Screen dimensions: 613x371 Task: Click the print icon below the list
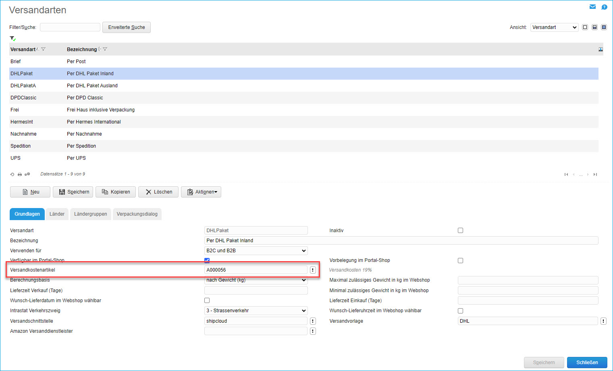click(x=20, y=174)
